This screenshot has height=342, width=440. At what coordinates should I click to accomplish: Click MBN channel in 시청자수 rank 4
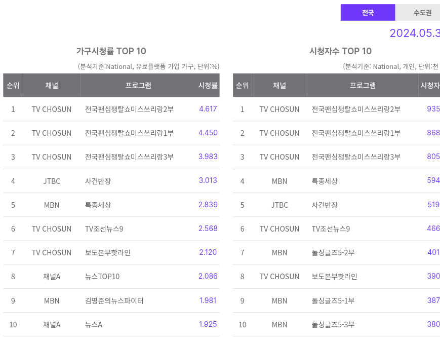[279, 181]
